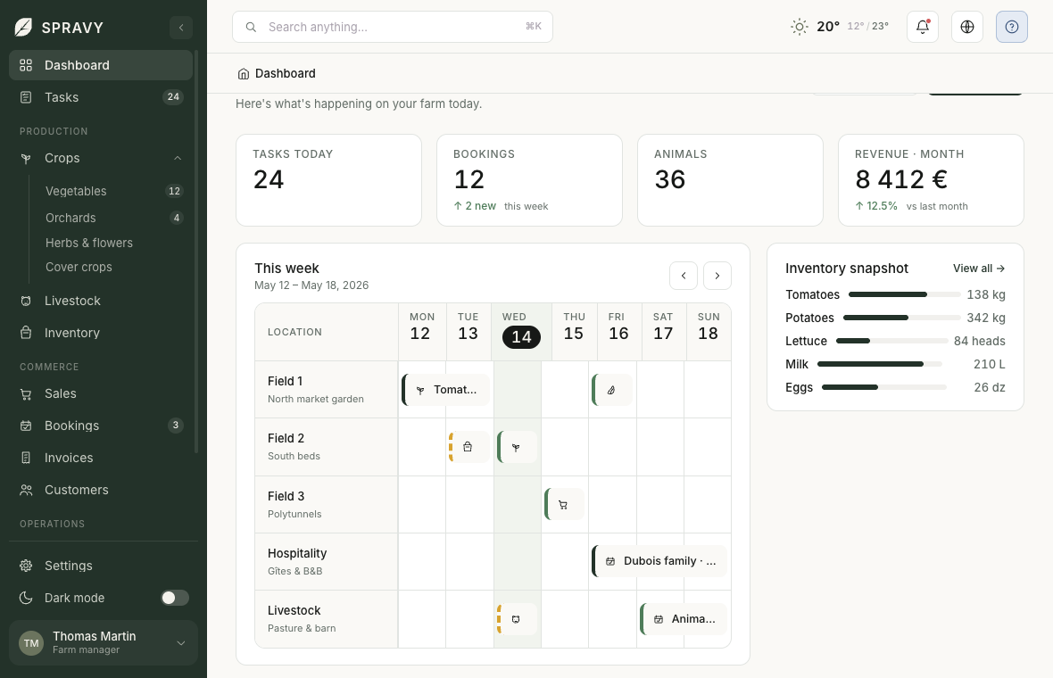Open the Thursday cart event in Field 3

tap(564, 505)
